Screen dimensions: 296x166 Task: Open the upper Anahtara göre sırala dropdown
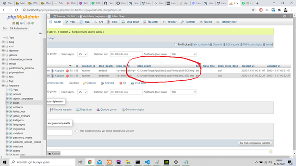[183, 54]
